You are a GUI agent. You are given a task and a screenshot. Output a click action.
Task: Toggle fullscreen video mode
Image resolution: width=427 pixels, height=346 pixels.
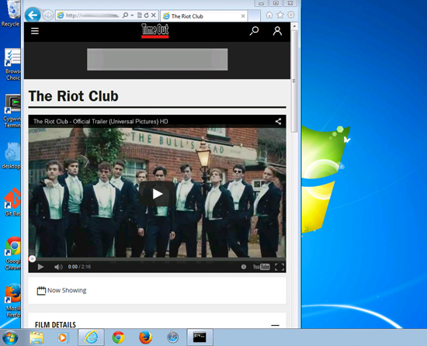click(x=279, y=267)
